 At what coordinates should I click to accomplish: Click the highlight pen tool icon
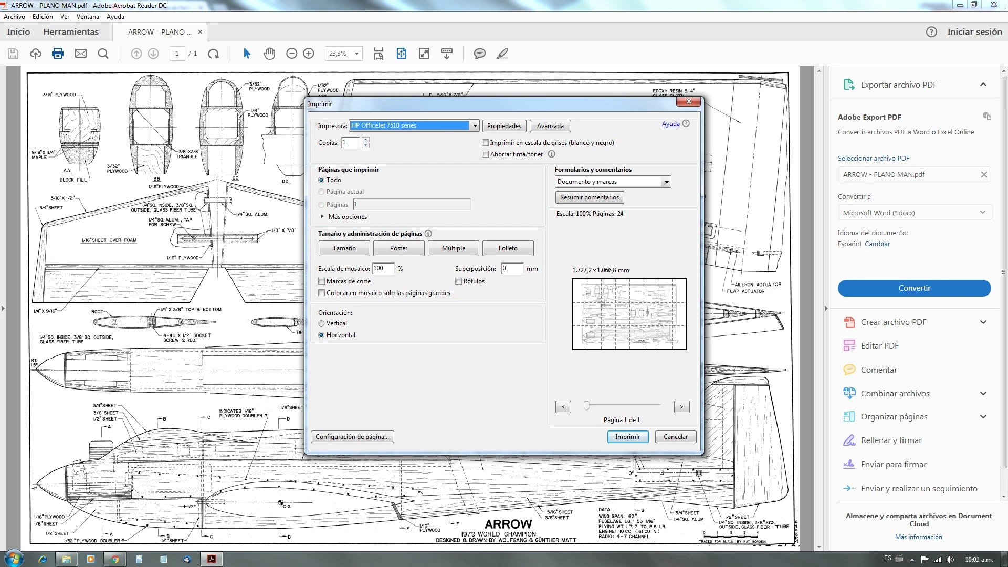pyautogui.click(x=502, y=54)
